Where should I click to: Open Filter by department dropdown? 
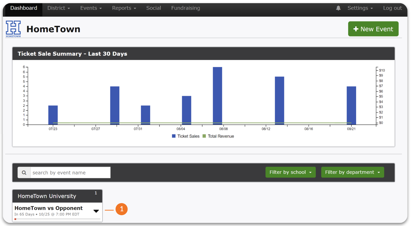(352, 172)
